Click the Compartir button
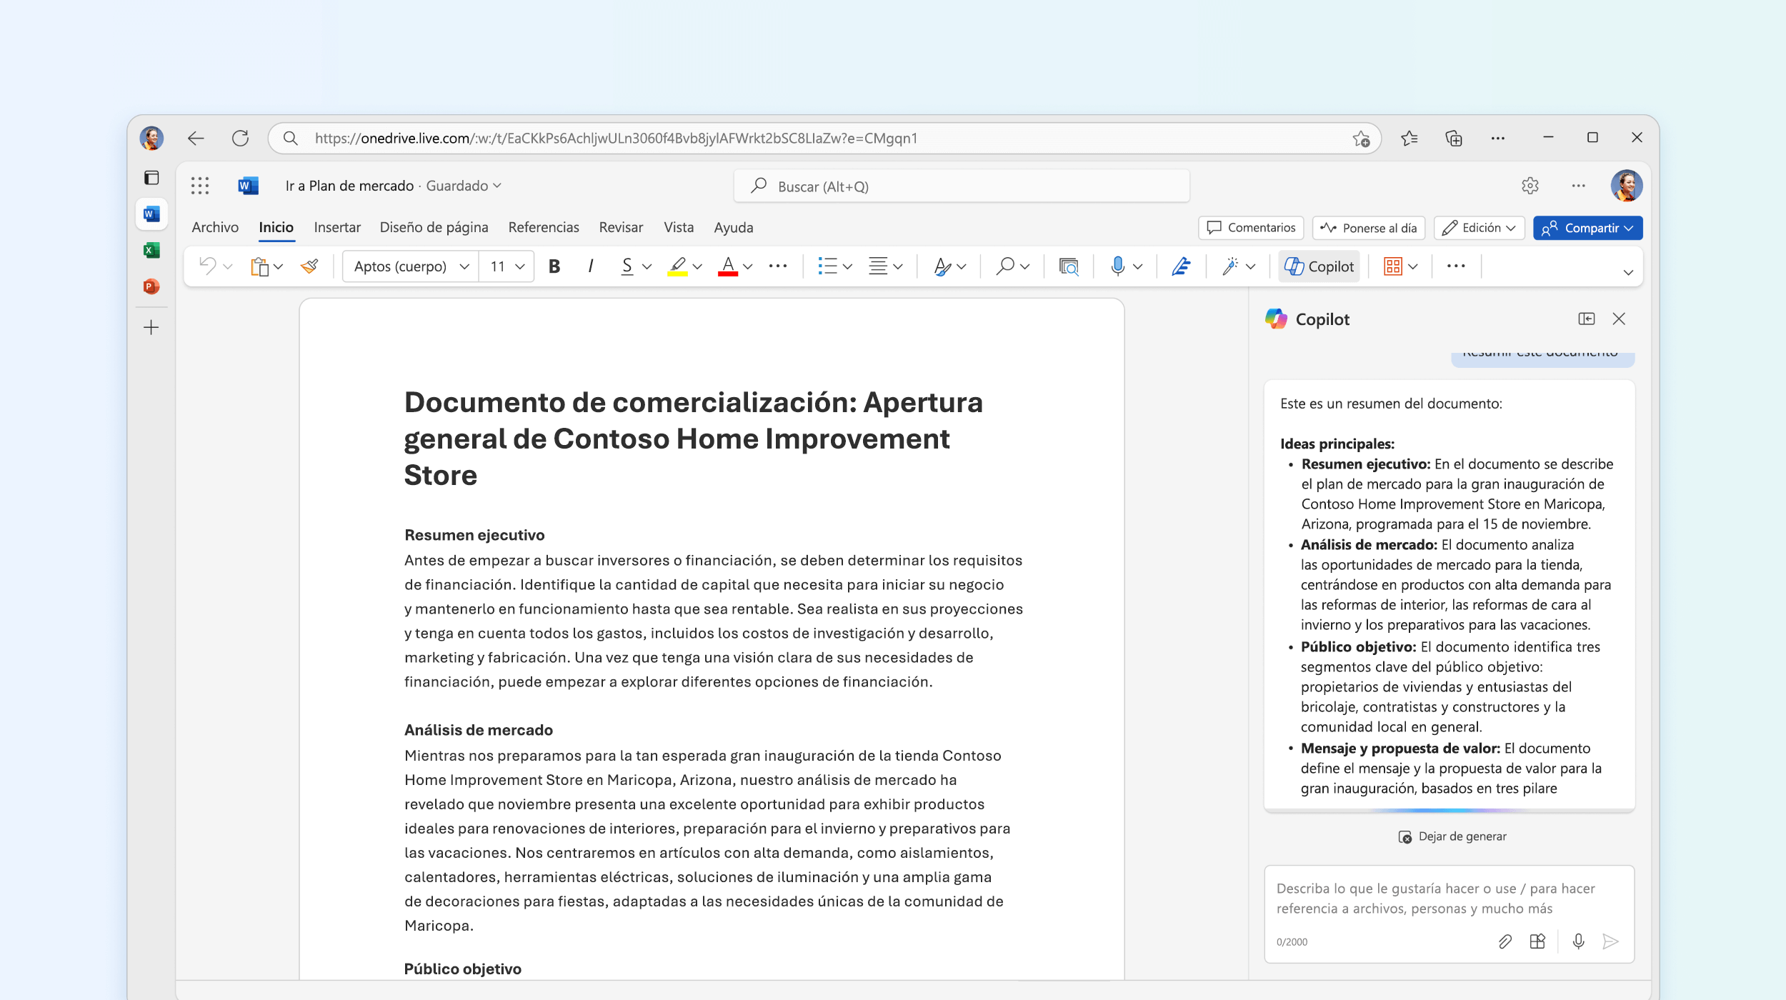This screenshot has height=1000, width=1786. tap(1587, 228)
